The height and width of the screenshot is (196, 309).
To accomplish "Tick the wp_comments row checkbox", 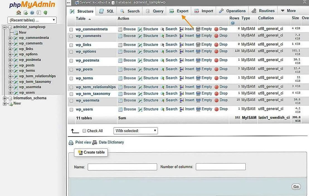I will coord(71,36).
